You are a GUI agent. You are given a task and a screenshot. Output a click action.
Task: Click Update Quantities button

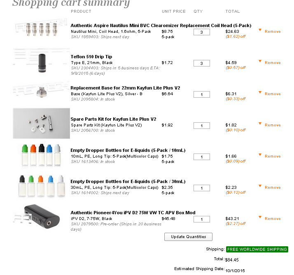coord(188,237)
